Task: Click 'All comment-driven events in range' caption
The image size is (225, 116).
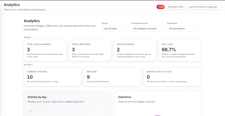Action: 42,82
